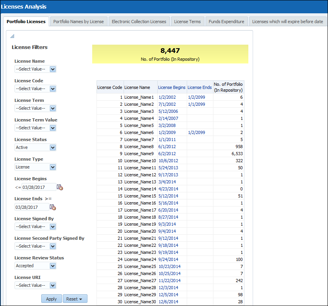Click the Apply button
The height and width of the screenshot is (306, 328).
51,299
